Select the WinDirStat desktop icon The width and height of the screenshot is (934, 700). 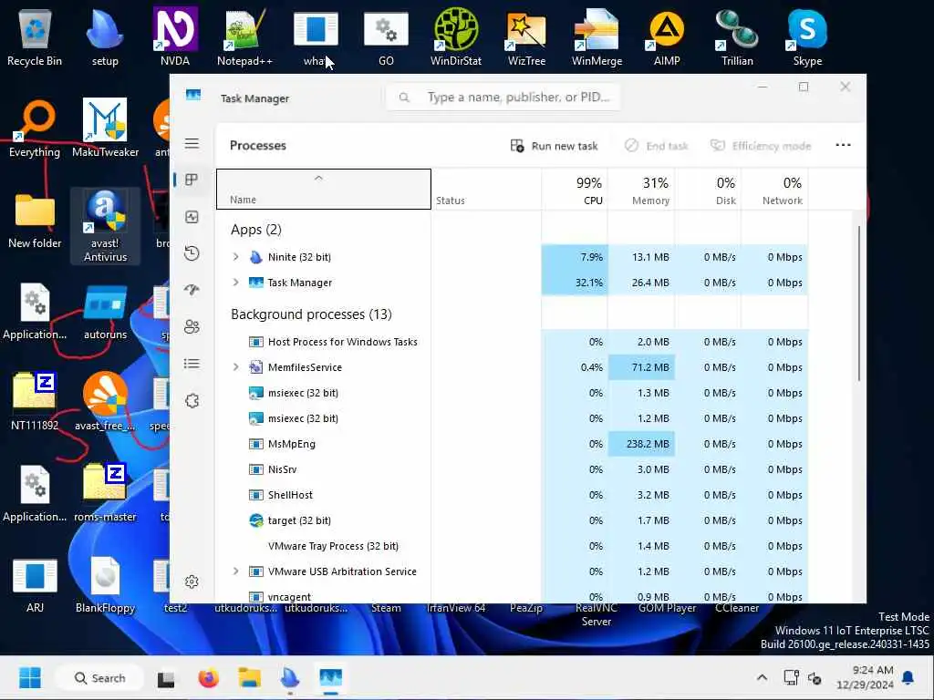pos(456,36)
